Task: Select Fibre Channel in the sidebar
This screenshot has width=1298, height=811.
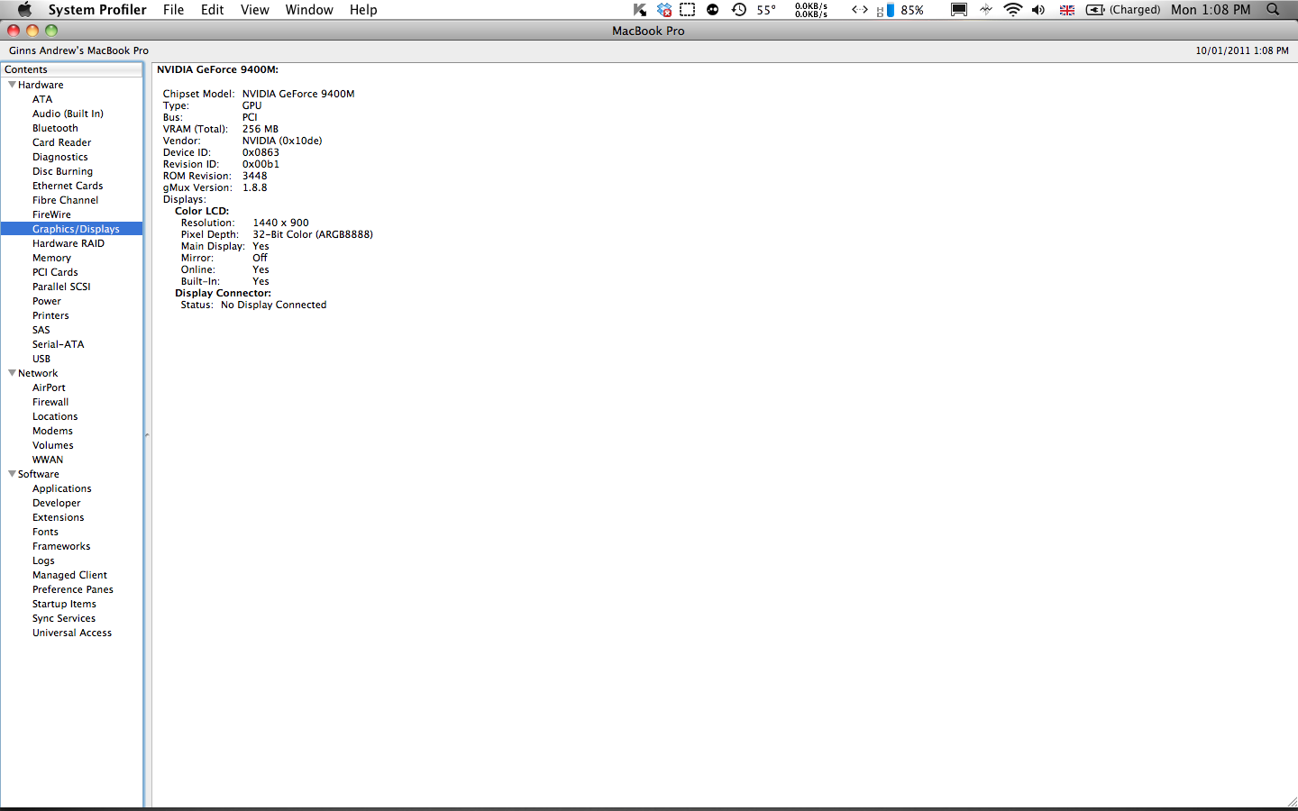Action: click(x=65, y=200)
